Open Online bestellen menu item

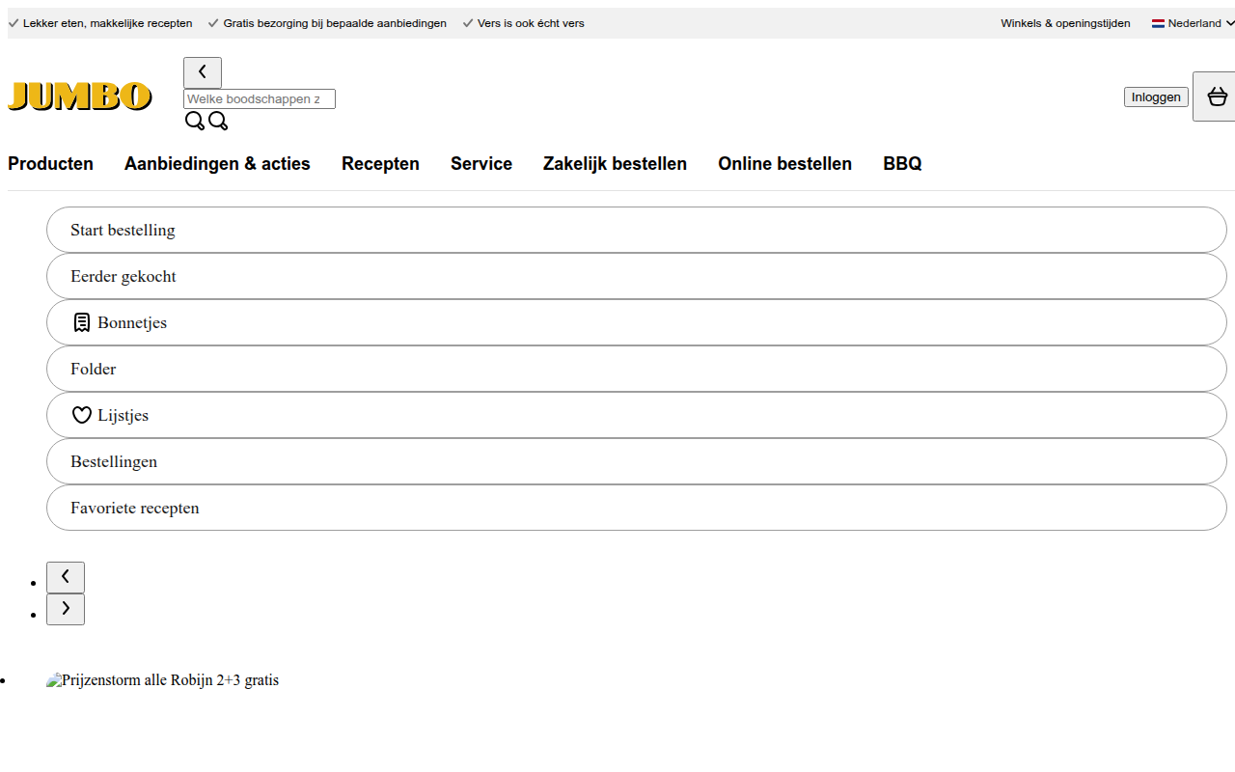tap(784, 164)
